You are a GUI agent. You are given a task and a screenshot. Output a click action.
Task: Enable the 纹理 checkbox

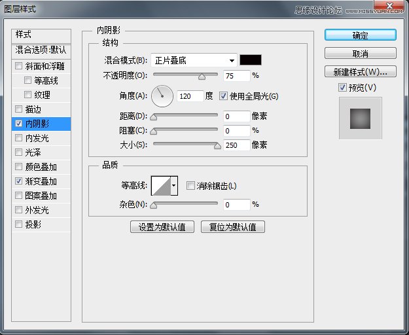27,94
